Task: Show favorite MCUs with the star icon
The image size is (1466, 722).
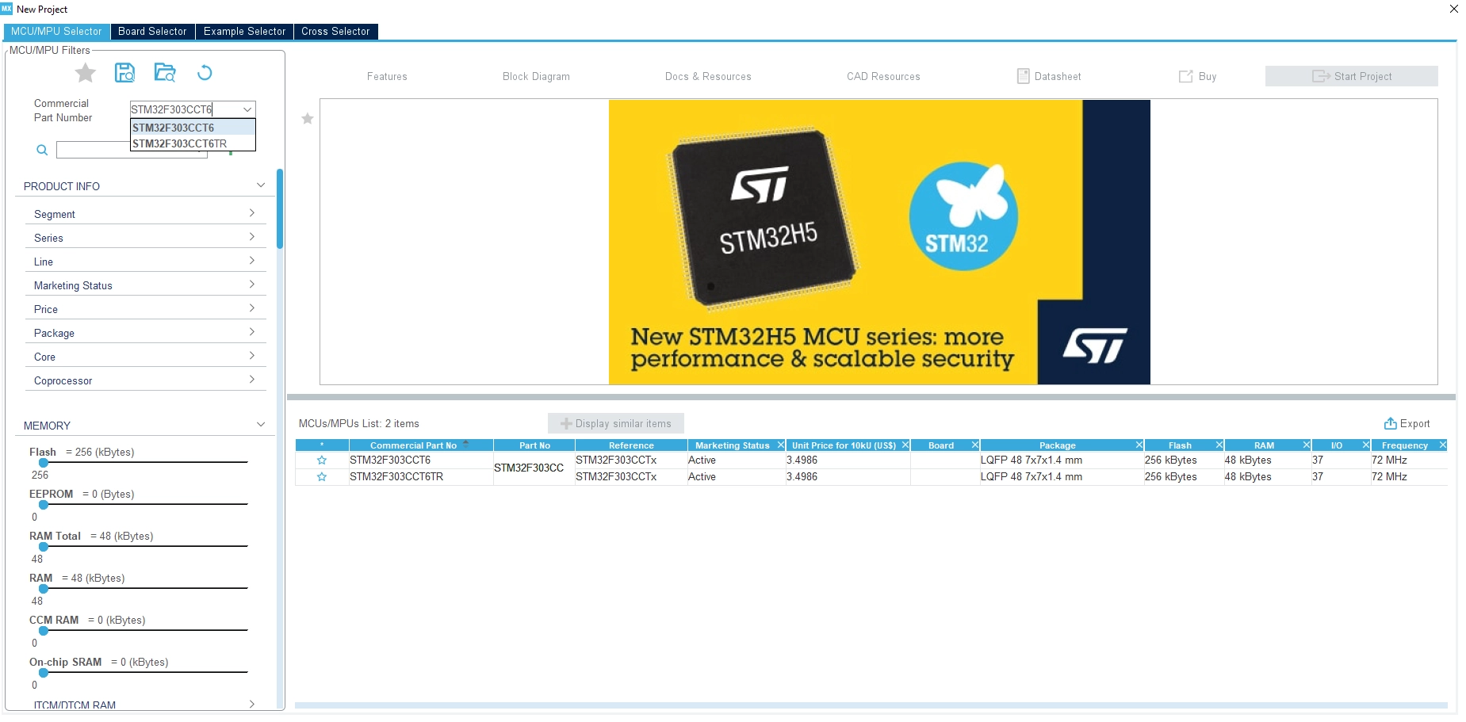Action: click(86, 73)
